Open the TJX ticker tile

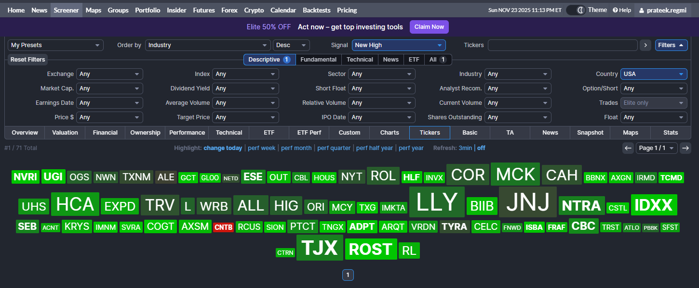[320, 248]
